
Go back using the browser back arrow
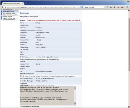tap(3, 7)
